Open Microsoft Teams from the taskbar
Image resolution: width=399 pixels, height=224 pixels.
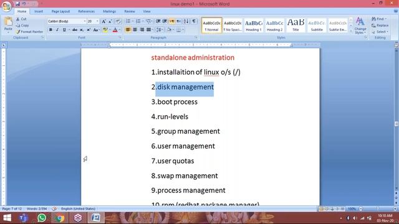pos(24,218)
